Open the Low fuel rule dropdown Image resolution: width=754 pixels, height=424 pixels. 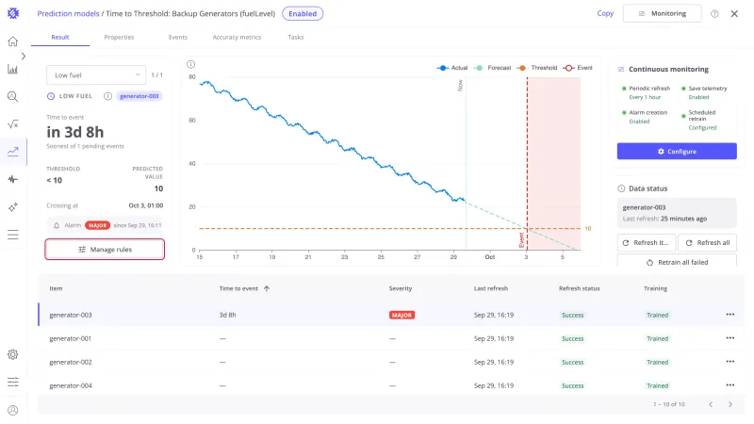click(x=96, y=75)
